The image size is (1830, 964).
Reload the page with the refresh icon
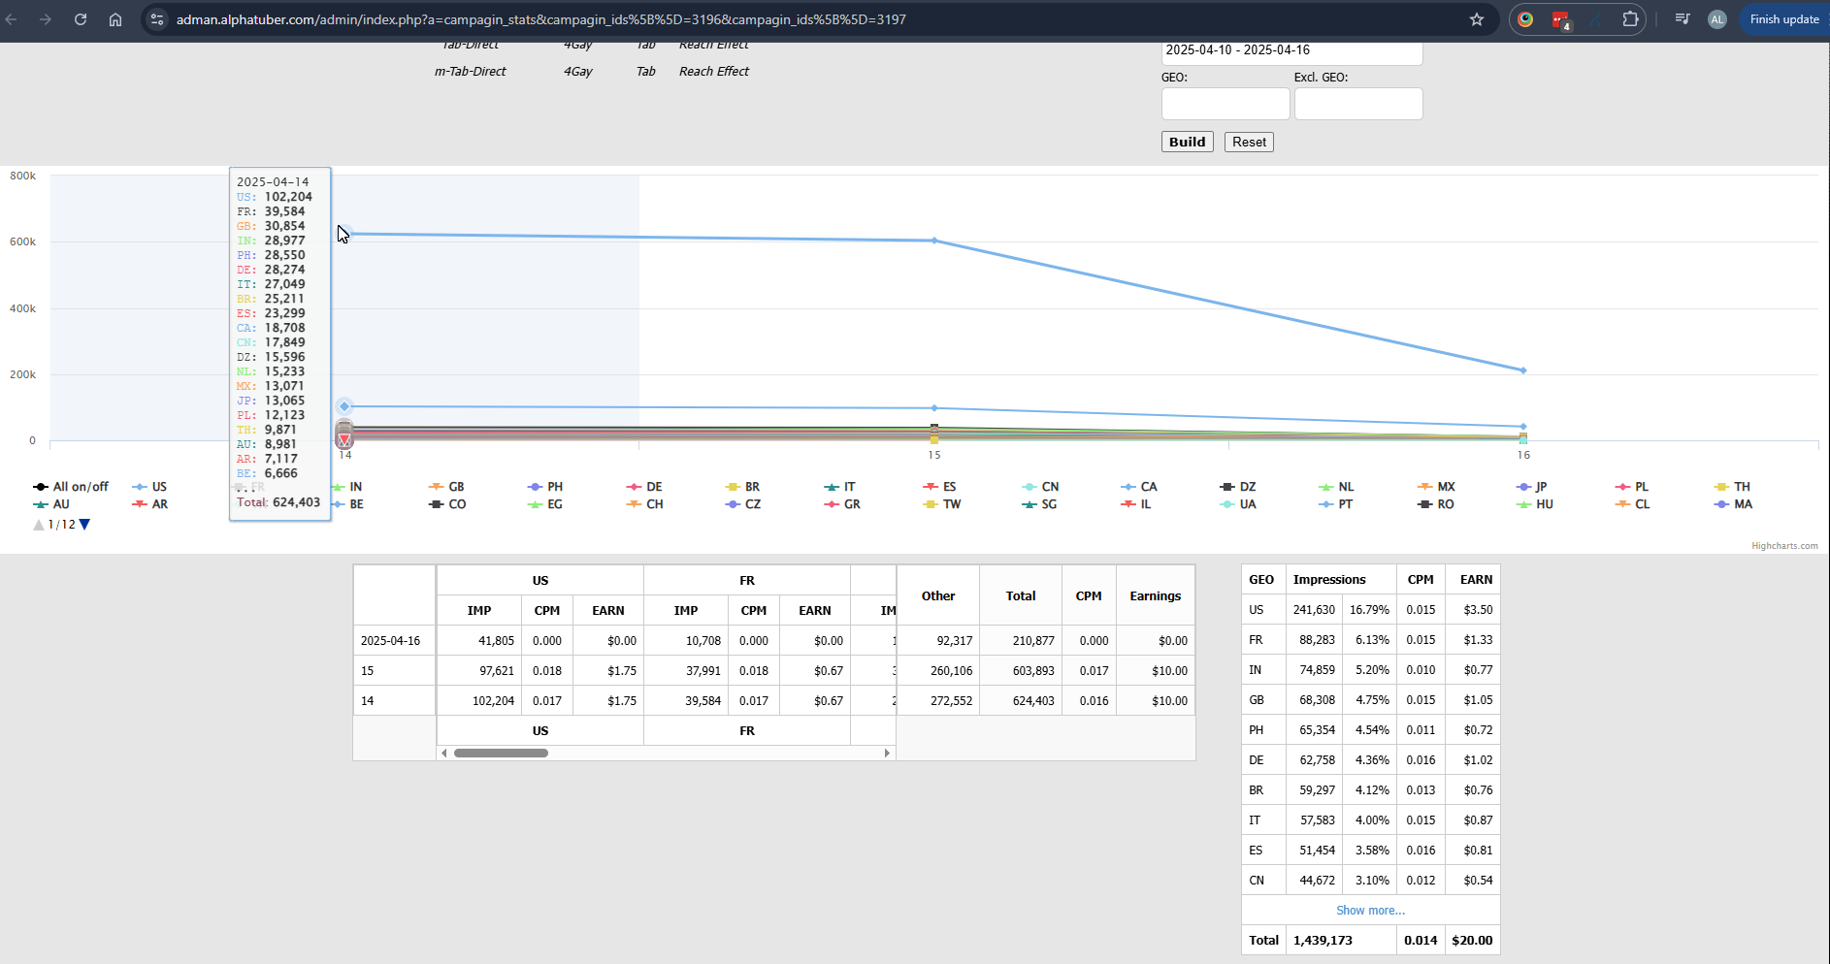pos(81,19)
